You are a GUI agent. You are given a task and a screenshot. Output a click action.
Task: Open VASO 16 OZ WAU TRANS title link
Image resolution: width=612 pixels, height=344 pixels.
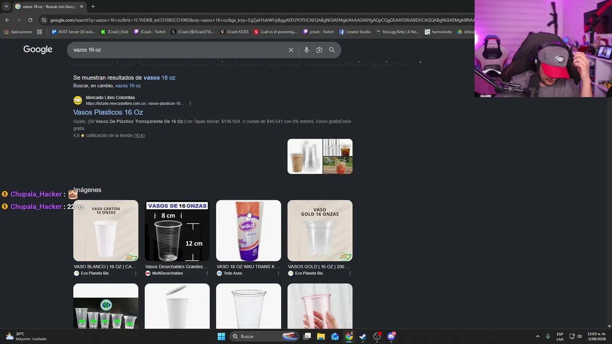point(248,267)
